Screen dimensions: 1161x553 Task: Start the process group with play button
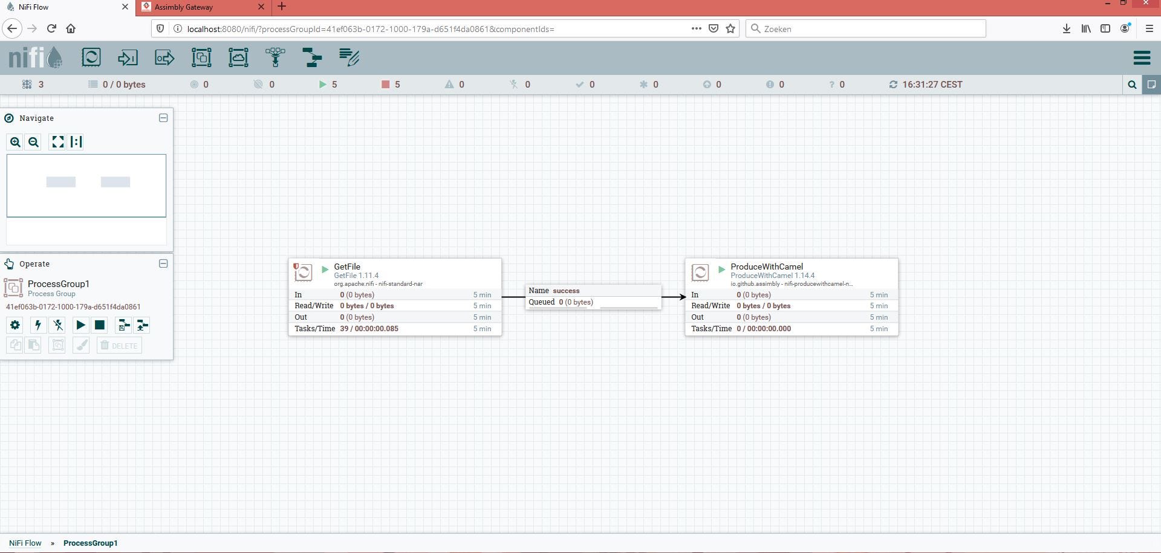point(80,325)
